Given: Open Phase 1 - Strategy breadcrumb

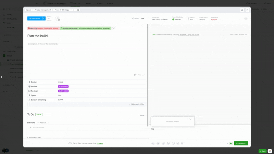Looking at the screenshot, I should [62, 10].
